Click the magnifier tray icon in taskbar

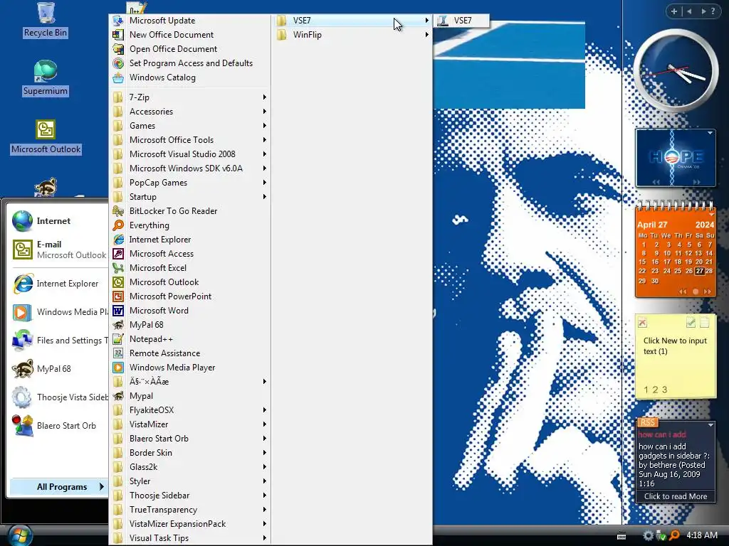[x=674, y=535]
